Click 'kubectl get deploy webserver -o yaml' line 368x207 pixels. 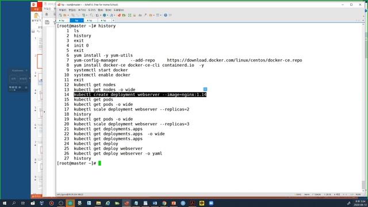pyautogui.click(x=118, y=154)
